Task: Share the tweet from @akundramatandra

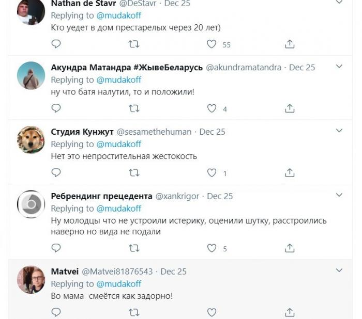Action: 290,108
